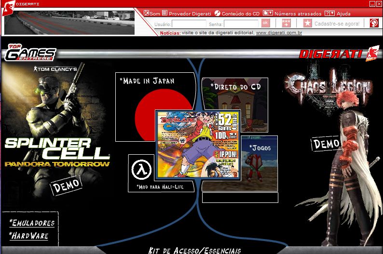The image size is (383, 254).
Task: Click the ok login button
Action: coord(265,23)
